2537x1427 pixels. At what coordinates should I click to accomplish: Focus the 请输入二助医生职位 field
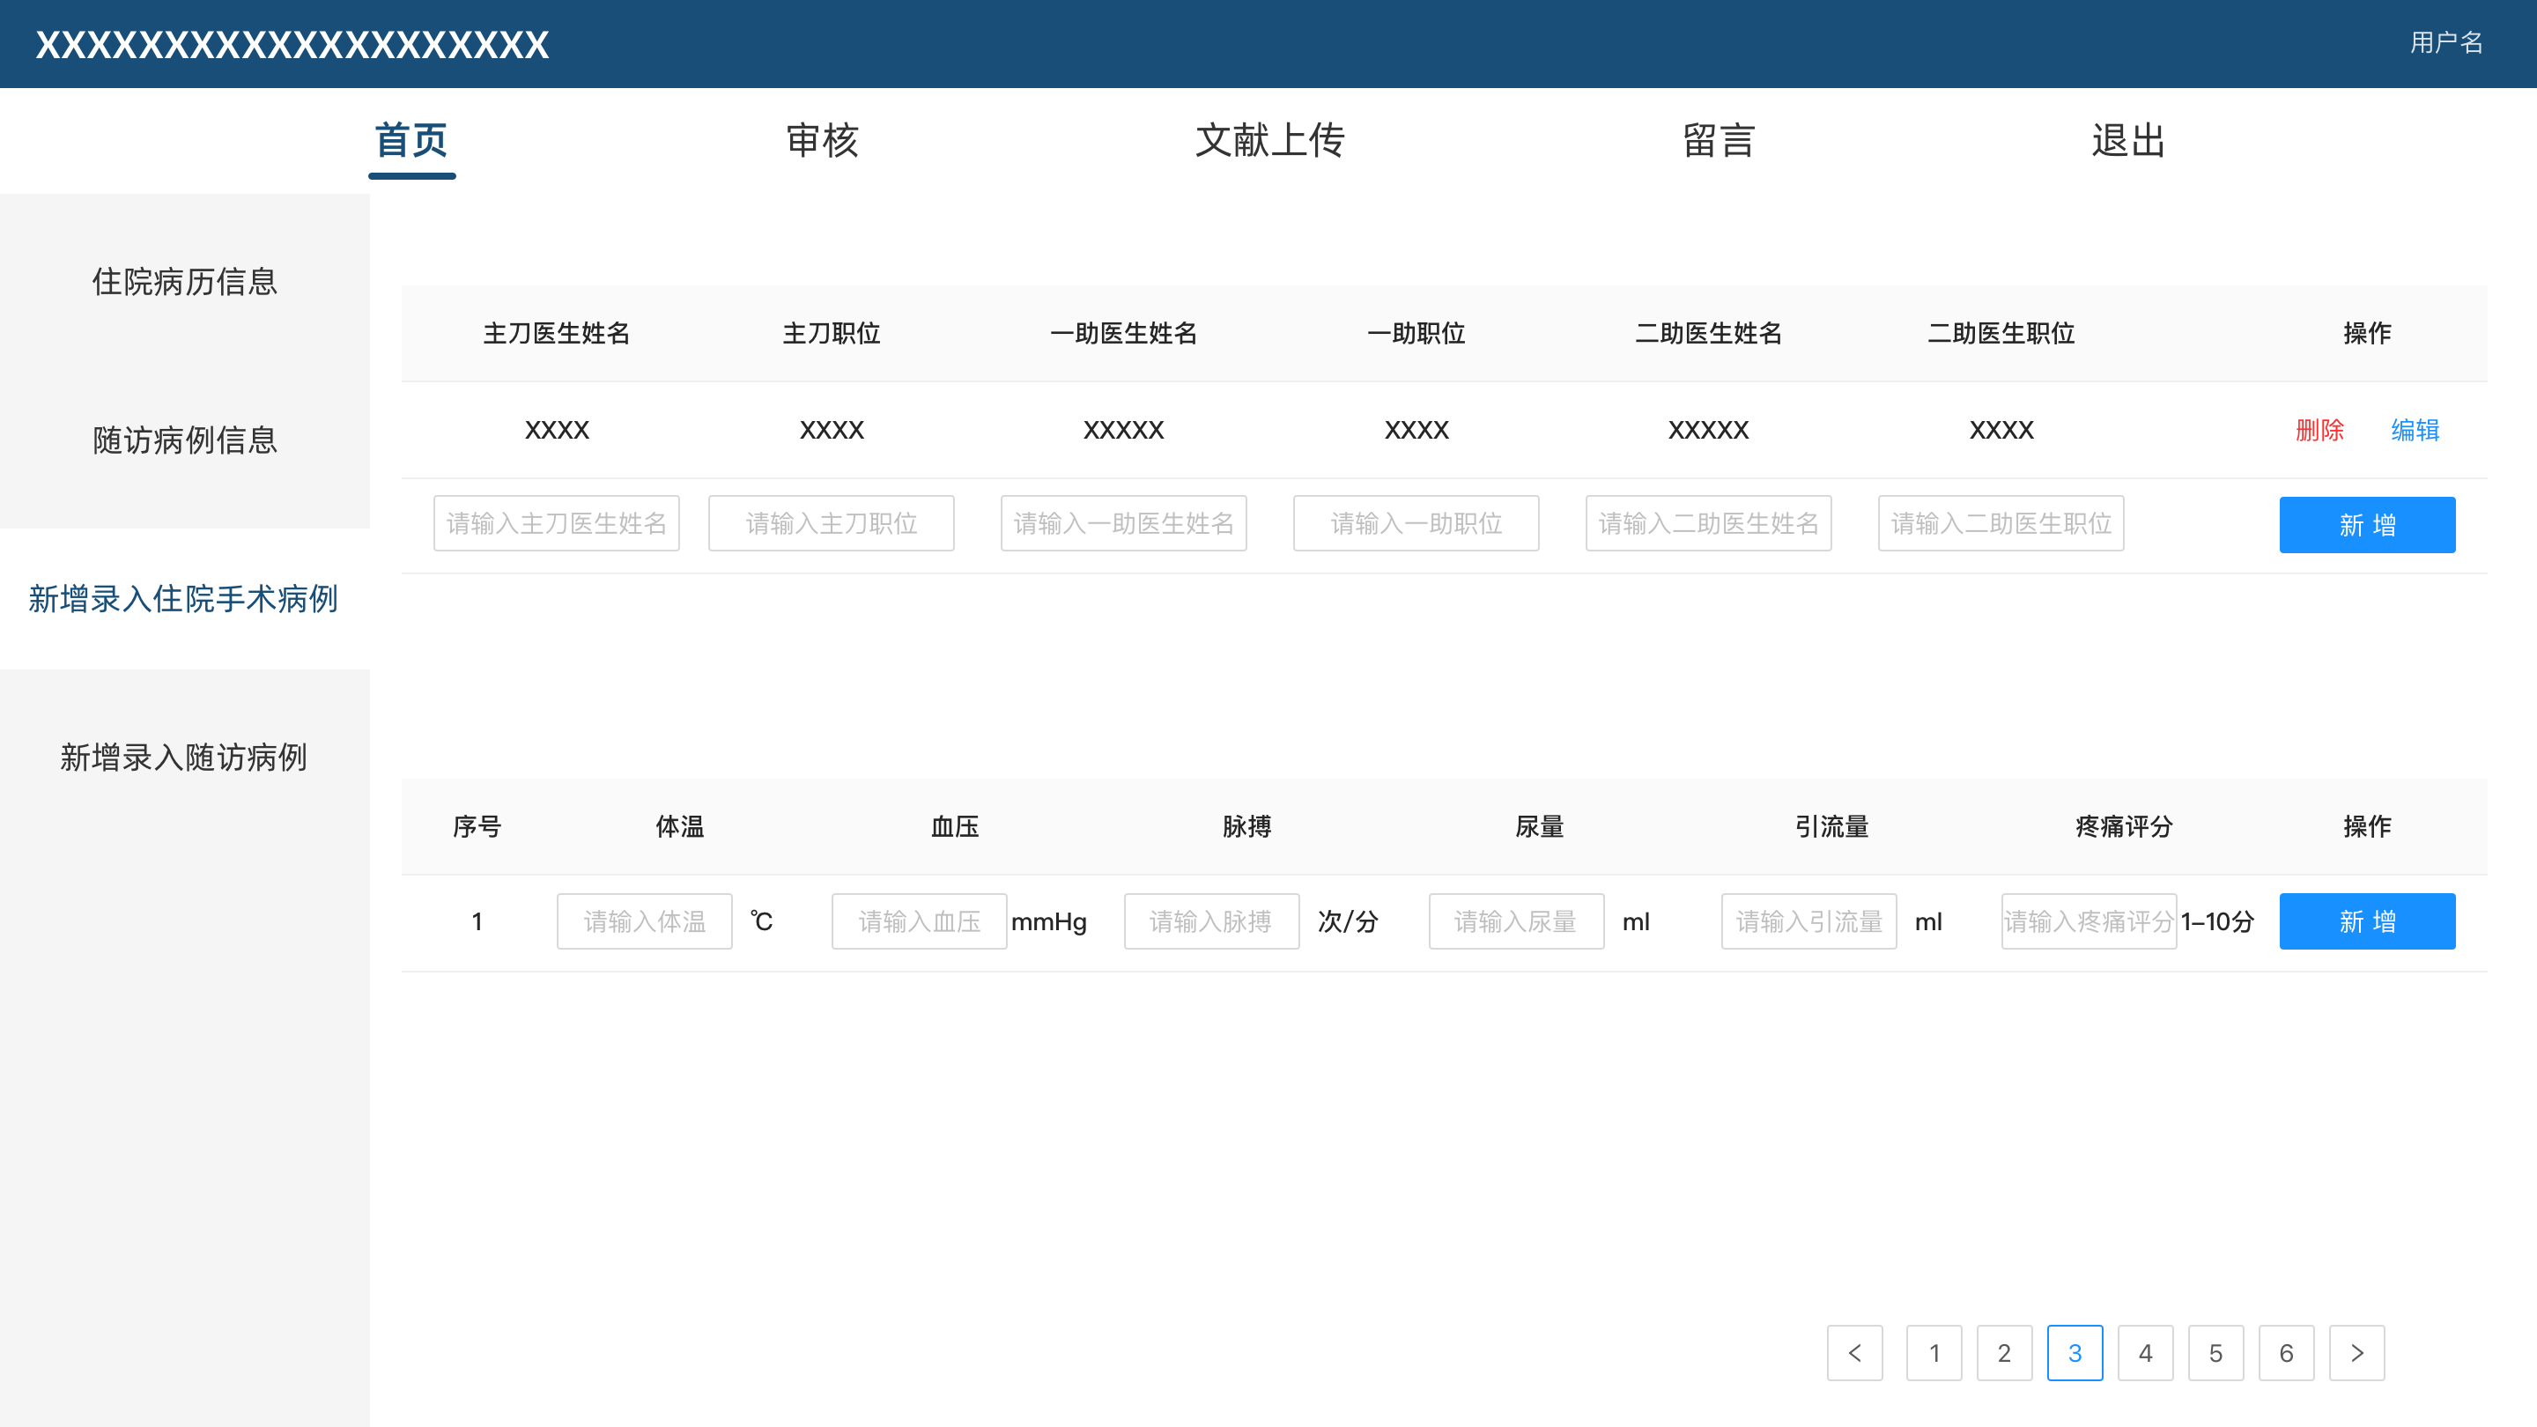(x=2001, y=524)
